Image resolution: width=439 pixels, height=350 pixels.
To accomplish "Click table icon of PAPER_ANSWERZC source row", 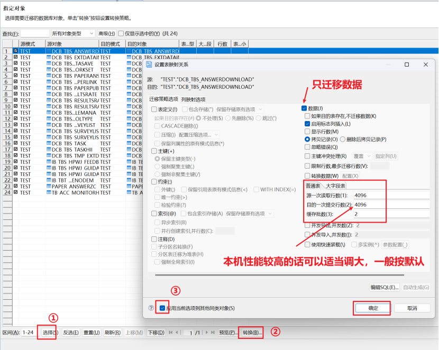I will point(49,186).
